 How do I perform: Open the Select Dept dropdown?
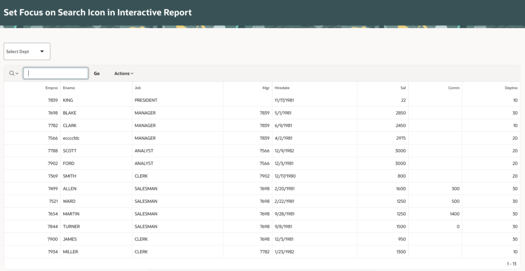pos(27,52)
